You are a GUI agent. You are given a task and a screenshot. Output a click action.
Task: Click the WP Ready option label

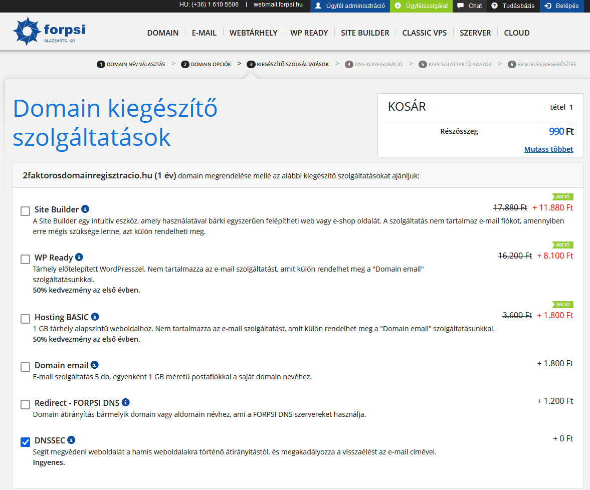pos(54,258)
